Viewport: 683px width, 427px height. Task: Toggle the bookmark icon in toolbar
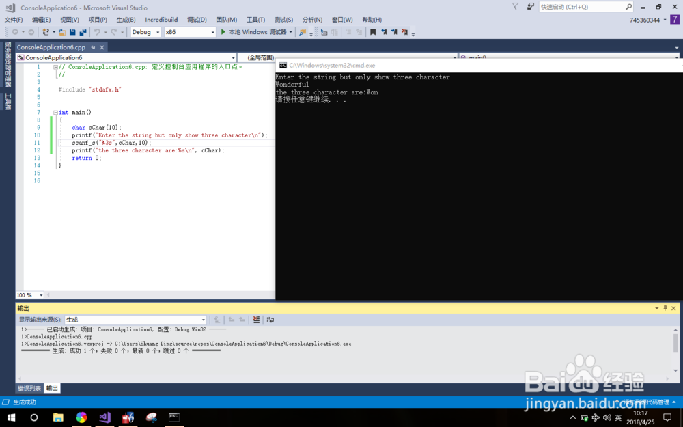373,32
